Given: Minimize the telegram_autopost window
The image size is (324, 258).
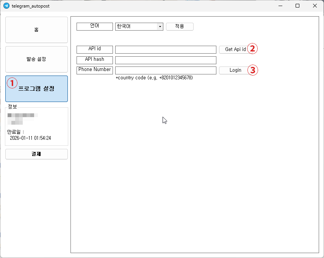Looking at the screenshot, I should (280, 6).
